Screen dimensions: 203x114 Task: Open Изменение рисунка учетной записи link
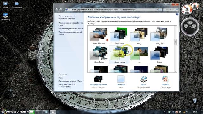pos(70,33)
